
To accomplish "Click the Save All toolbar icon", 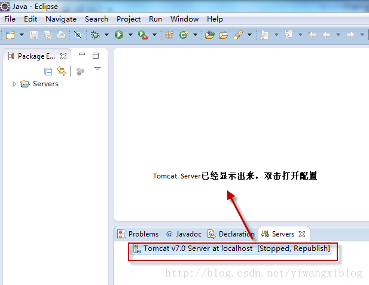I will [x=47, y=35].
